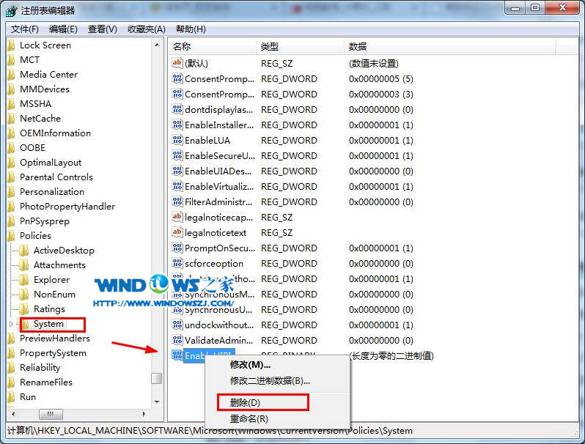
Task: Click the EnableLUA DWORD value icon
Action: click(177, 140)
